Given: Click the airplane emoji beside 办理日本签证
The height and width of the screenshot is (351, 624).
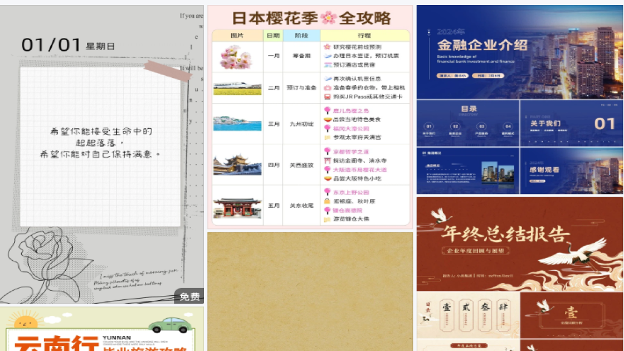Looking at the screenshot, I should click(x=327, y=55).
